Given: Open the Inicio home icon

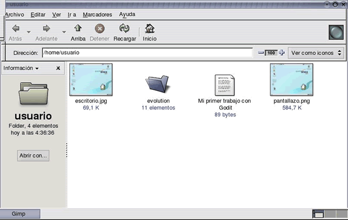Looking at the screenshot, I should coord(150,28).
